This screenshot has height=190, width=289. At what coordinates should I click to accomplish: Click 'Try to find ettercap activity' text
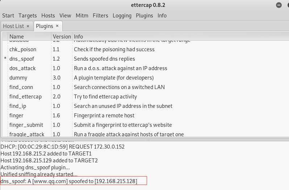click(x=105, y=97)
